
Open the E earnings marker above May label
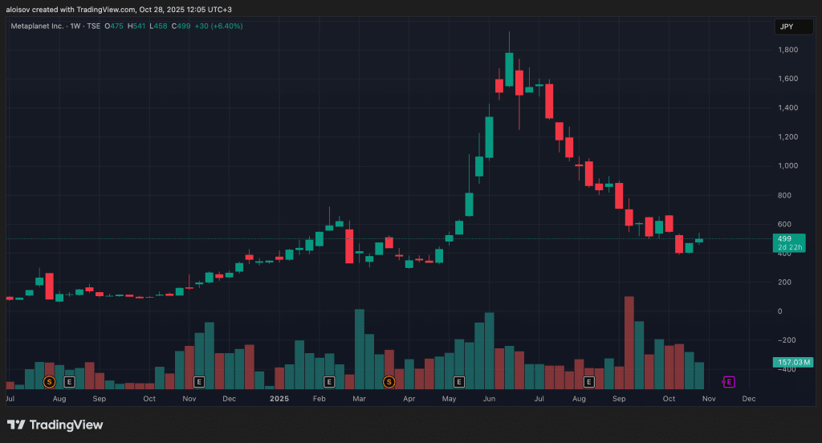click(458, 382)
